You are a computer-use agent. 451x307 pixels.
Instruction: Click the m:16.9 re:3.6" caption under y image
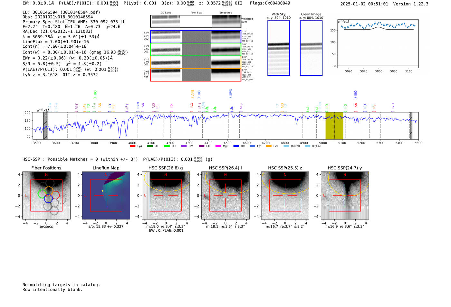[345, 226]
